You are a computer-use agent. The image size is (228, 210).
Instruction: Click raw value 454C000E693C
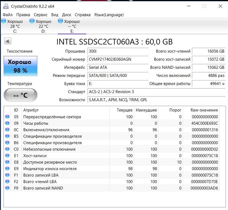tap(204, 123)
